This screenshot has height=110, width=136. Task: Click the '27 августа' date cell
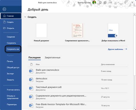tap(105, 97)
